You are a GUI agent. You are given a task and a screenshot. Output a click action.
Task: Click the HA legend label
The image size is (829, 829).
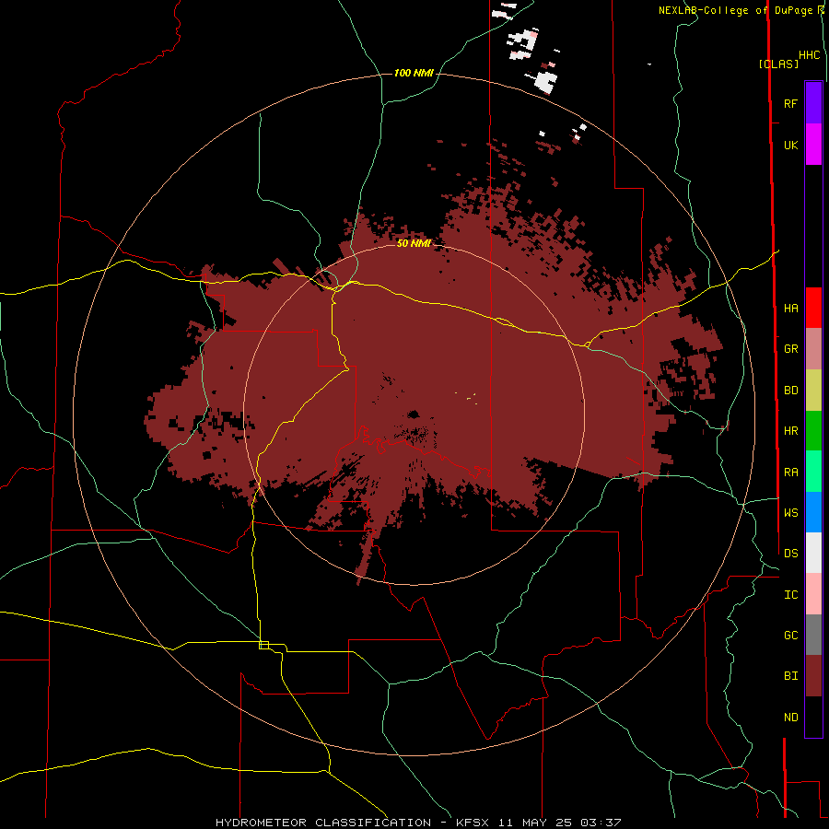point(790,308)
